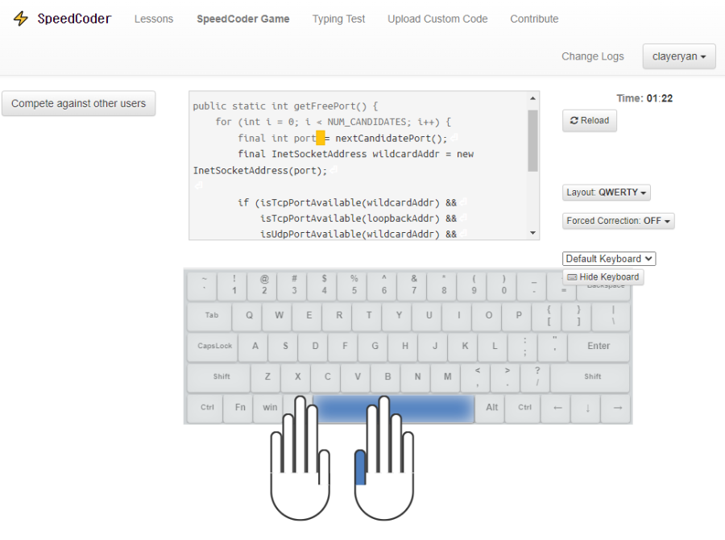The height and width of the screenshot is (540, 725).
Task: Click the Tab key on virtual keyboard
Action: click(x=211, y=316)
